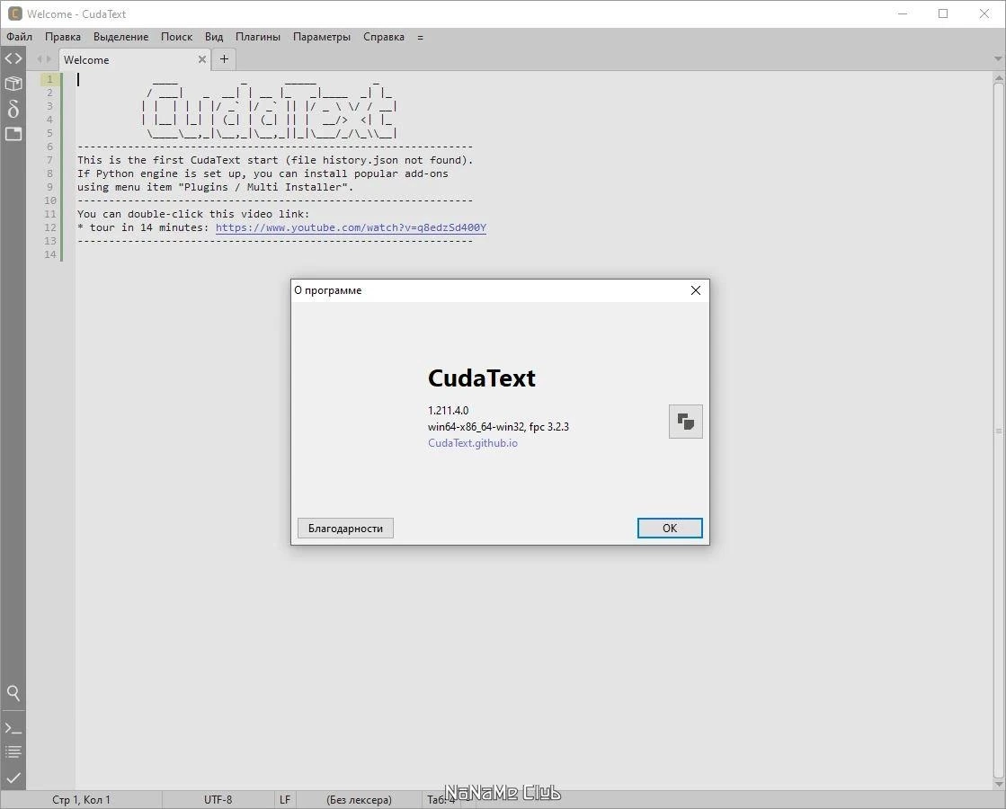Screen dimensions: 1006x809
Task: Click the CudaText app icon in title bar
Action: tap(14, 13)
